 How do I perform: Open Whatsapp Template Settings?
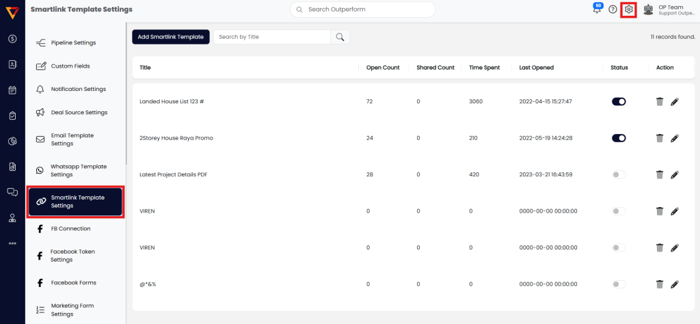pos(78,170)
